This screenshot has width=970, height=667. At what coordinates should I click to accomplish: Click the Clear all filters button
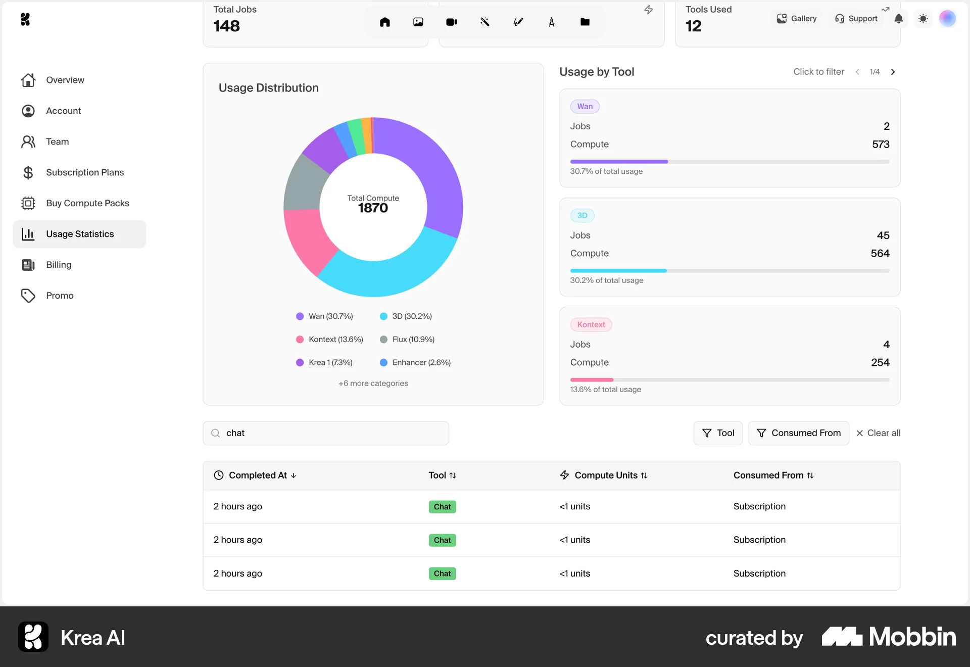(x=878, y=433)
